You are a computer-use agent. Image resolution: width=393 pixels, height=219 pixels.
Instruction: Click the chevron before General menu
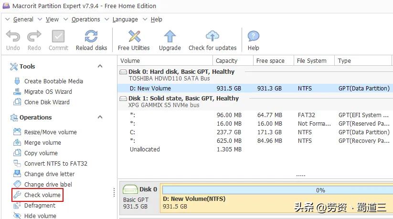tap(8, 19)
